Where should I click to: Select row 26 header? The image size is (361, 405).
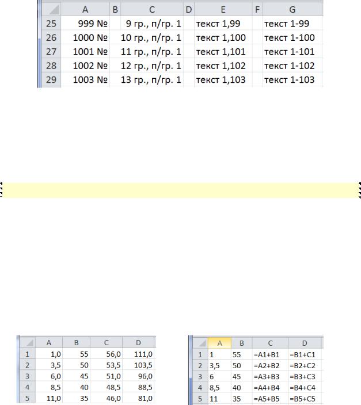[51, 37]
